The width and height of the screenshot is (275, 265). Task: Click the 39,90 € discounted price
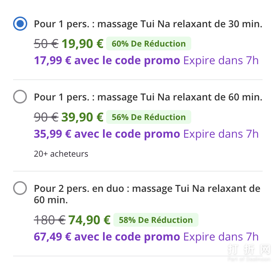click(x=82, y=117)
